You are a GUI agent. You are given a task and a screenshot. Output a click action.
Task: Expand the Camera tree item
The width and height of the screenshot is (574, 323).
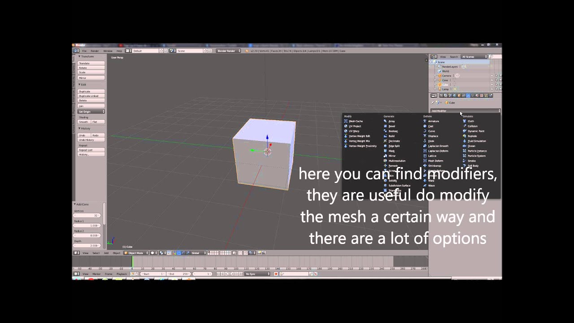pyautogui.click(x=435, y=75)
